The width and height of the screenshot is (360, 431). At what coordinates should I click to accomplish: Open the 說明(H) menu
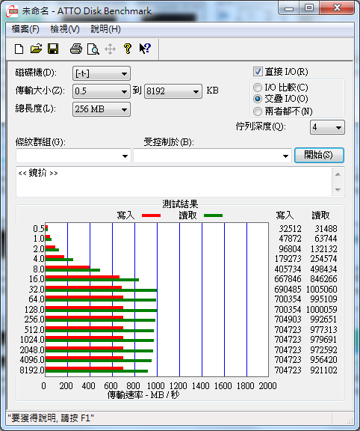(105, 29)
